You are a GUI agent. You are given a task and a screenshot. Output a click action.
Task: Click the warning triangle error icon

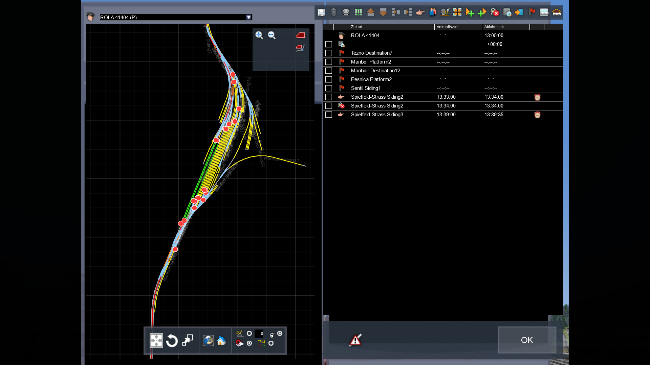(355, 340)
